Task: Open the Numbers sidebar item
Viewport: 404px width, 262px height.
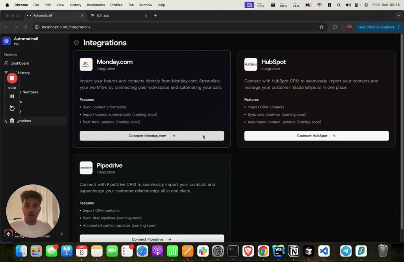Action: point(30,92)
